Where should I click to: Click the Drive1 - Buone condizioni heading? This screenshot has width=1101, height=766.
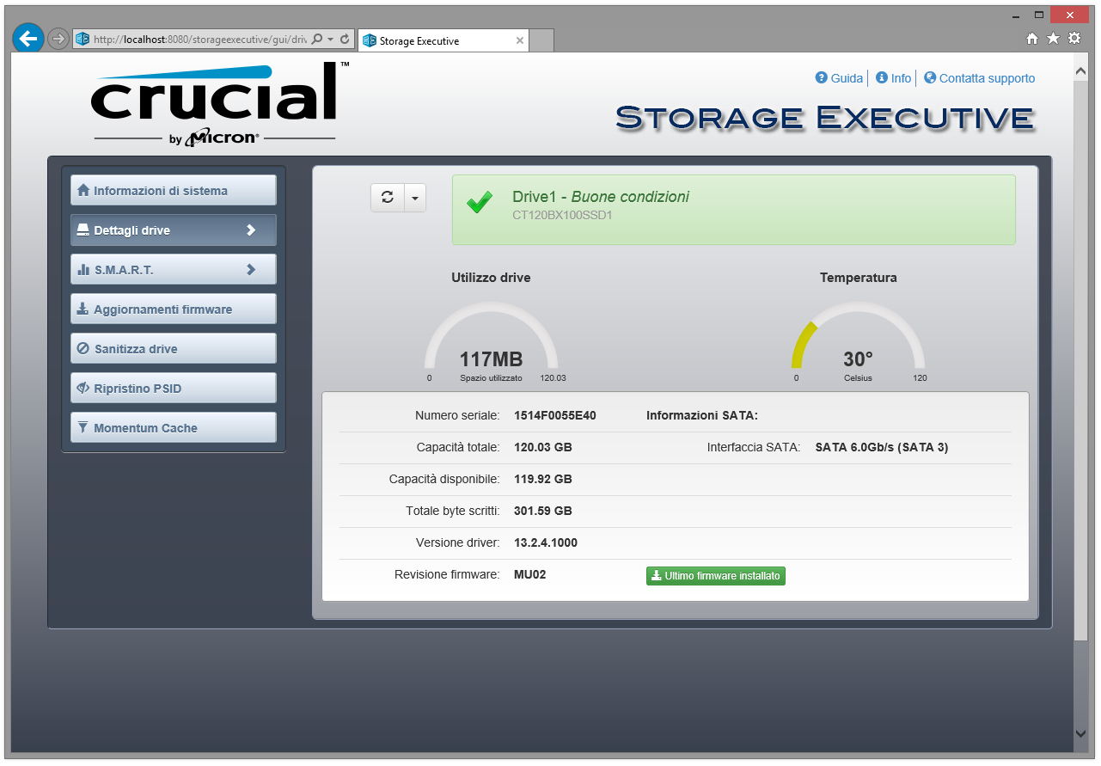tap(601, 197)
